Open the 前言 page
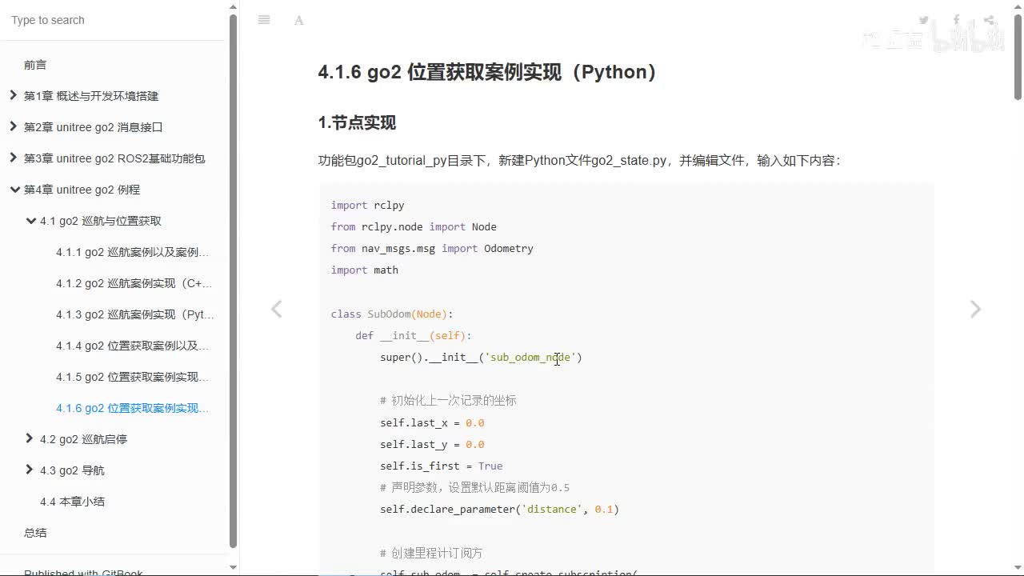The height and width of the screenshot is (576, 1024). [35, 65]
